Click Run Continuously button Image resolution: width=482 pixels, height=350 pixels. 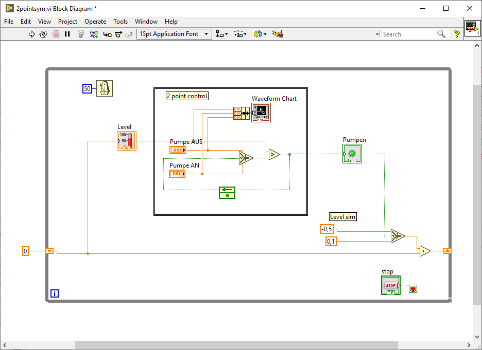(43, 34)
